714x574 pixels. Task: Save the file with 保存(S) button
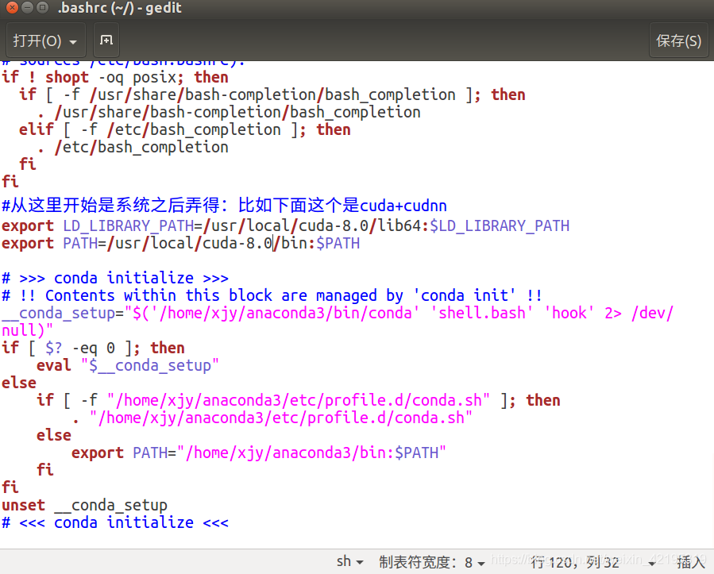click(678, 41)
